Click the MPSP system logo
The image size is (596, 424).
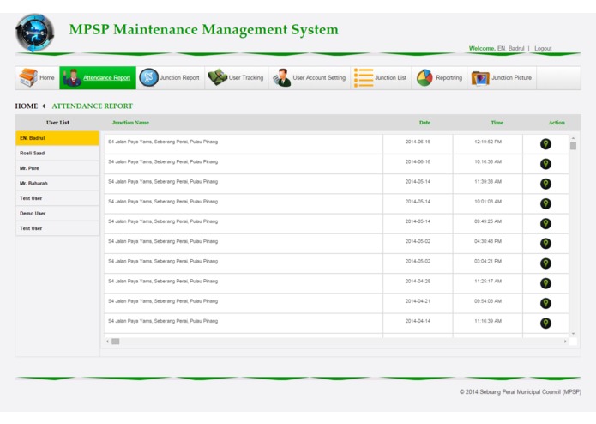(34, 33)
